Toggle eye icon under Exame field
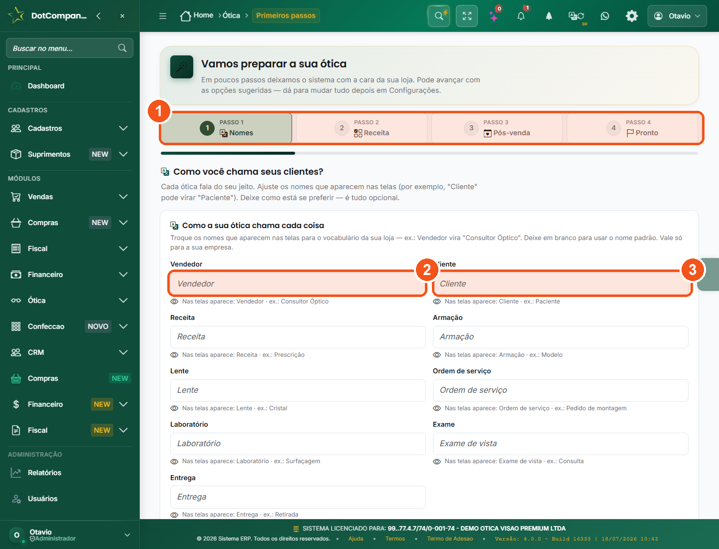 coord(437,461)
